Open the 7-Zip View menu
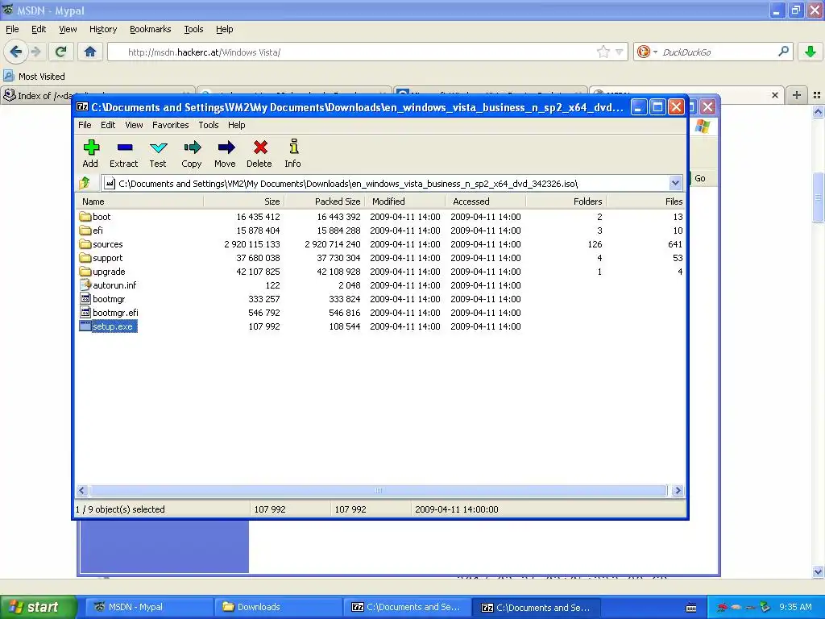This screenshot has width=825, height=619. pyautogui.click(x=134, y=125)
